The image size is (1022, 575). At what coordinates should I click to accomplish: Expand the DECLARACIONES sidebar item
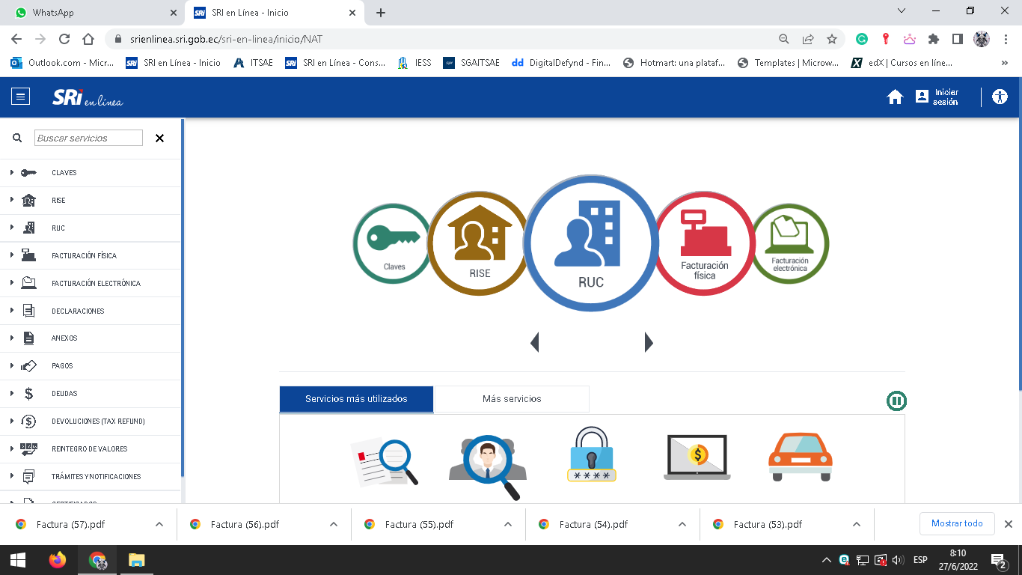click(78, 311)
